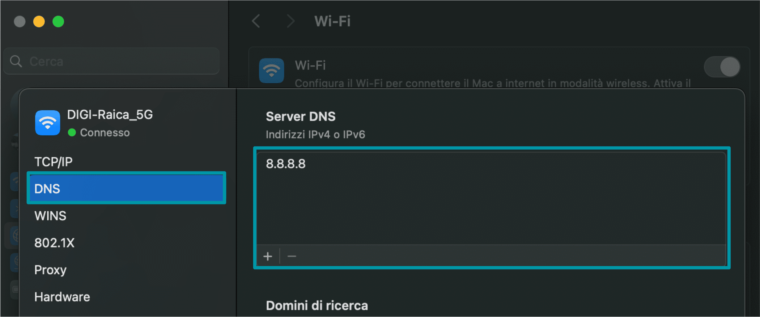
Task: Click the magnifying glass in the Cerca field
Action: click(x=16, y=61)
